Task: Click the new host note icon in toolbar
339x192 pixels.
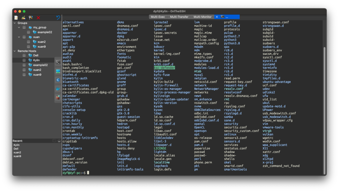Action: [16, 18]
